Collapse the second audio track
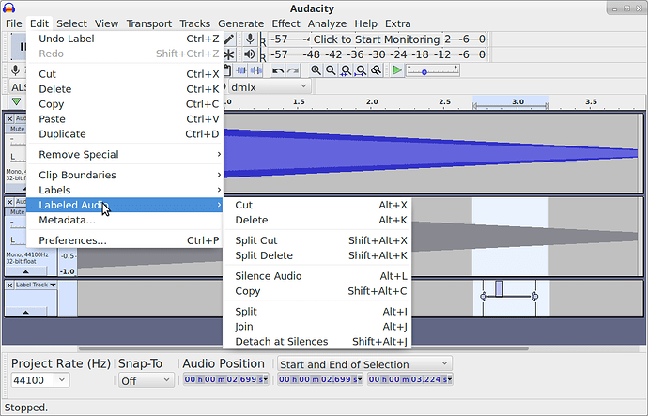Viewport: 648px width, 416px height. point(25,271)
